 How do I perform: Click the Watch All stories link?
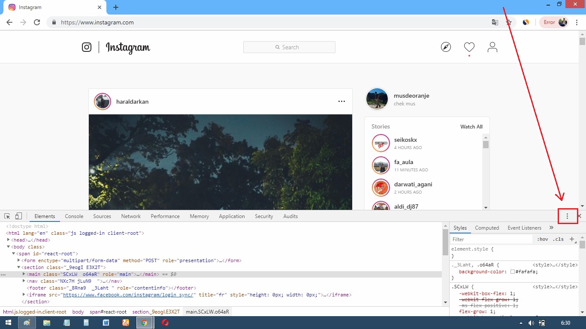click(x=471, y=127)
